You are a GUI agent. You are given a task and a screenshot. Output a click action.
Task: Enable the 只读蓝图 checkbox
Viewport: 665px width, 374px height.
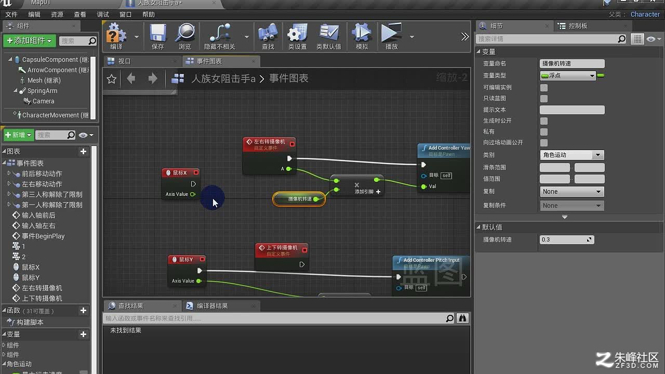tap(544, 98)
